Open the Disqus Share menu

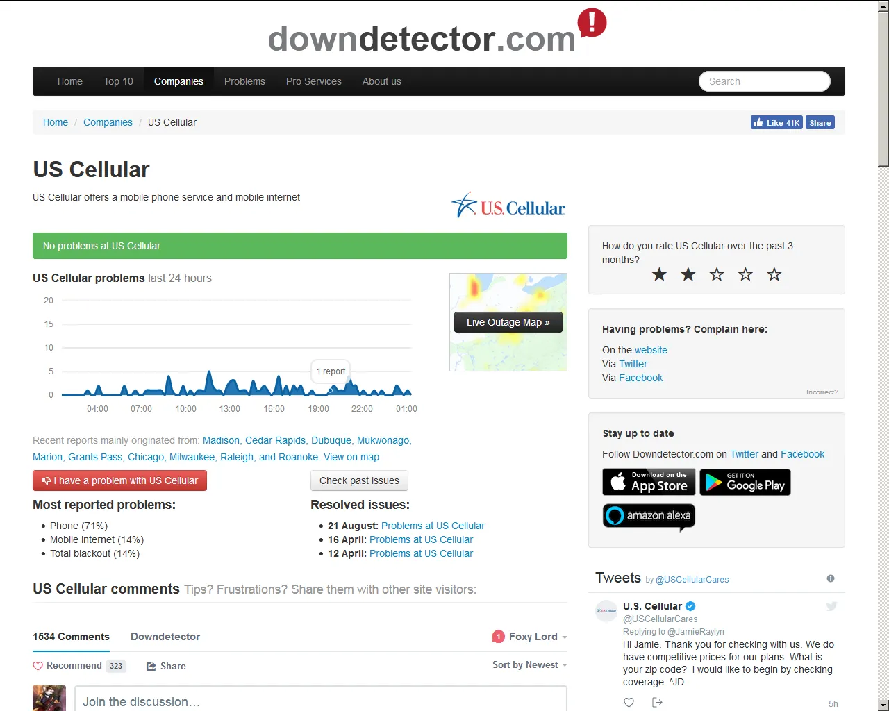[x=166, y=666]
